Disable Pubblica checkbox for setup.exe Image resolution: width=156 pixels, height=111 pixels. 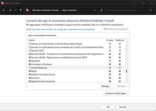click(120, 61)
